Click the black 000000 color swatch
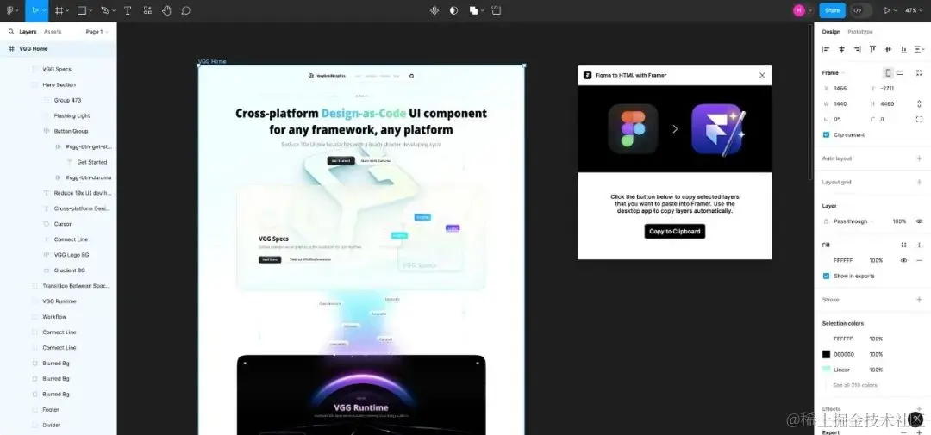This screenshot has width=931, height=435. pos(826,354)
